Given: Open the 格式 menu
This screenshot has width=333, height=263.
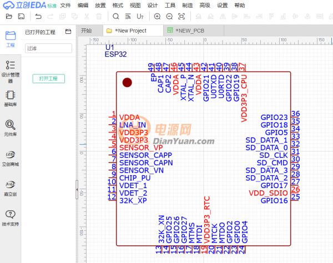Looking at the screenshot, I should coord(118,6).
